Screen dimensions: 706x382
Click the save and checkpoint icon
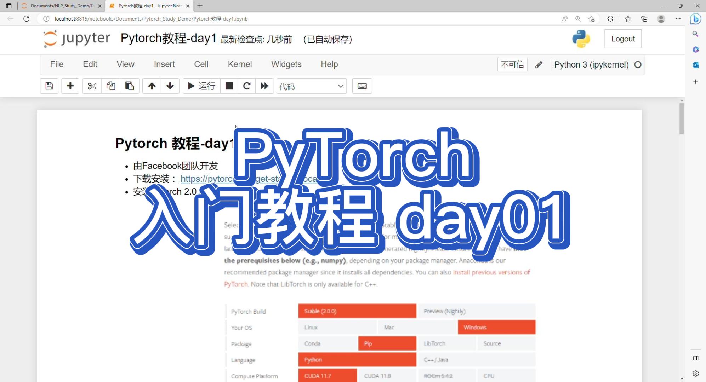(x=49, y=86)
